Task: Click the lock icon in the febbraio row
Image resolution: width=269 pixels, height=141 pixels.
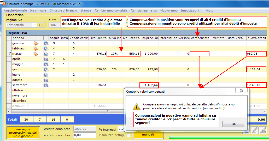Action: (x=36, y=48)
